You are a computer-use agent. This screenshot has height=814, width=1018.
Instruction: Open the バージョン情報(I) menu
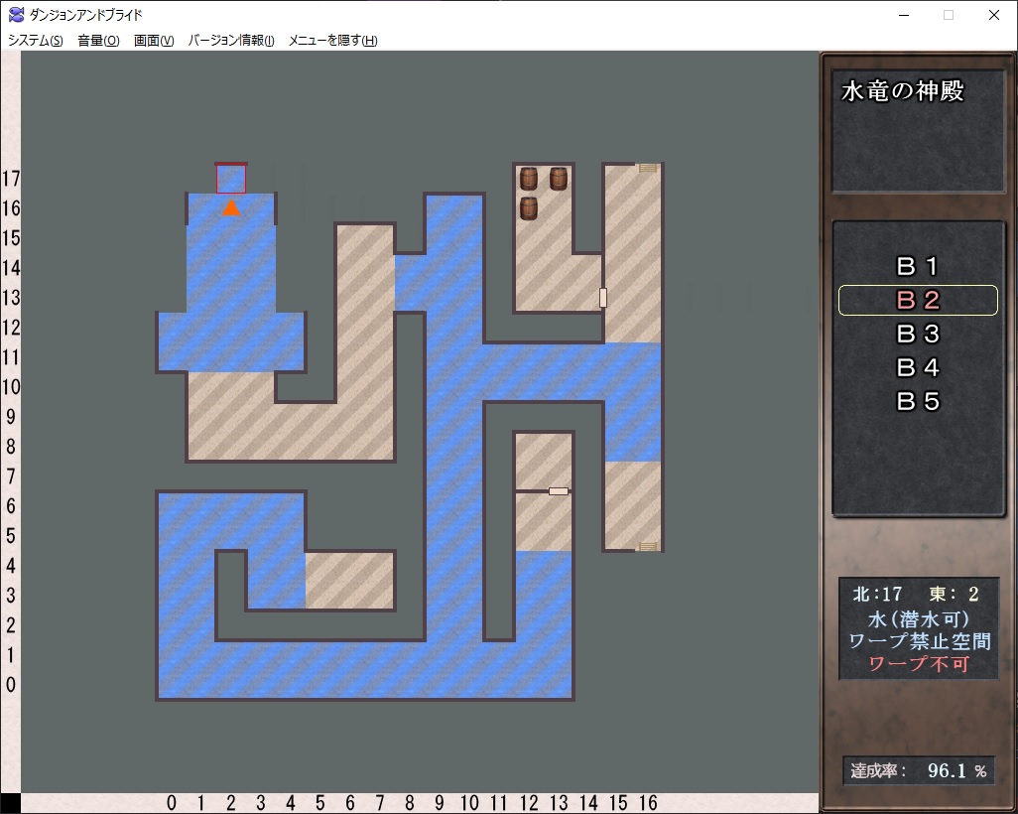(231, 41)
